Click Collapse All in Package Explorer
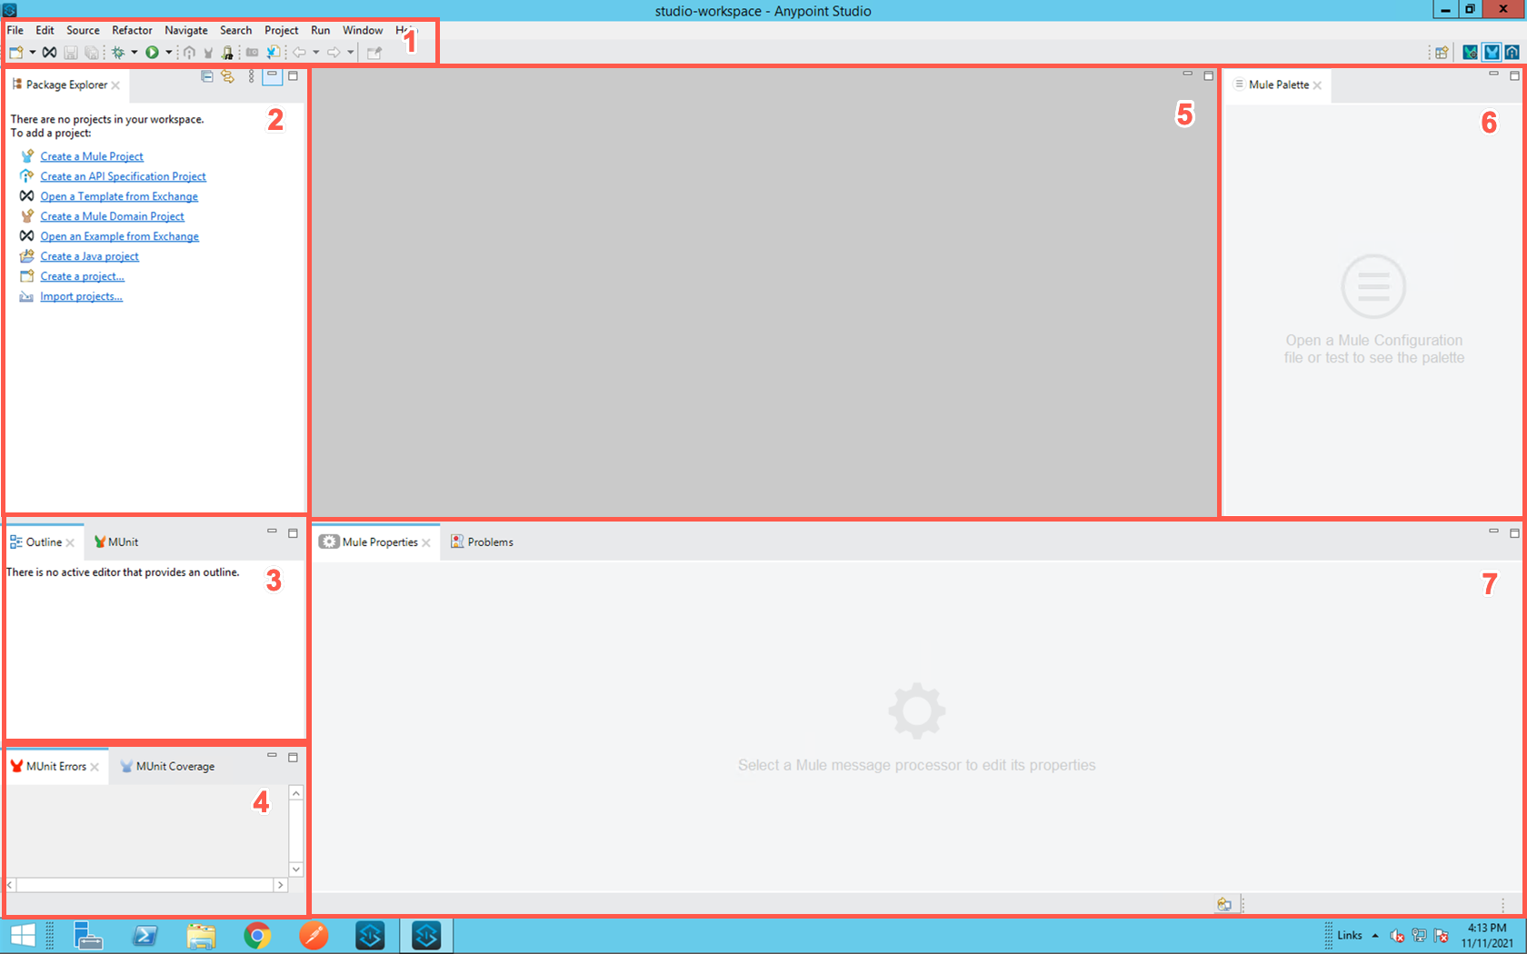1527x954 pixels. click(207, 76)
